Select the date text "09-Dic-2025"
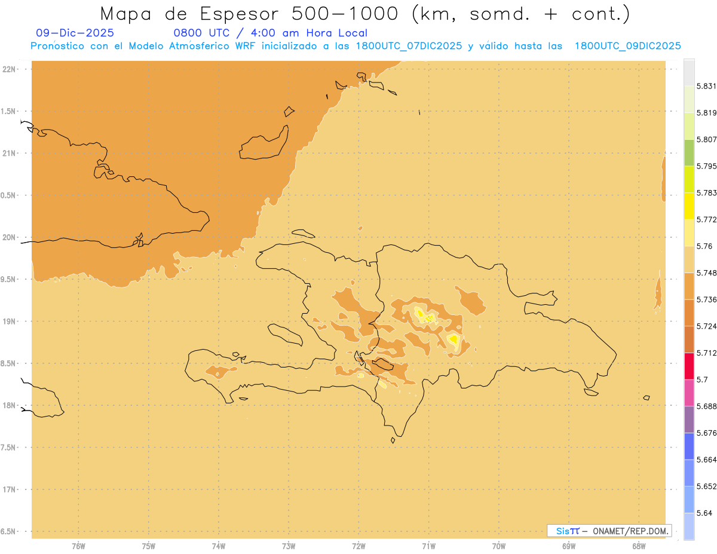Screen dimensions: 717x554 pos(75,33)
